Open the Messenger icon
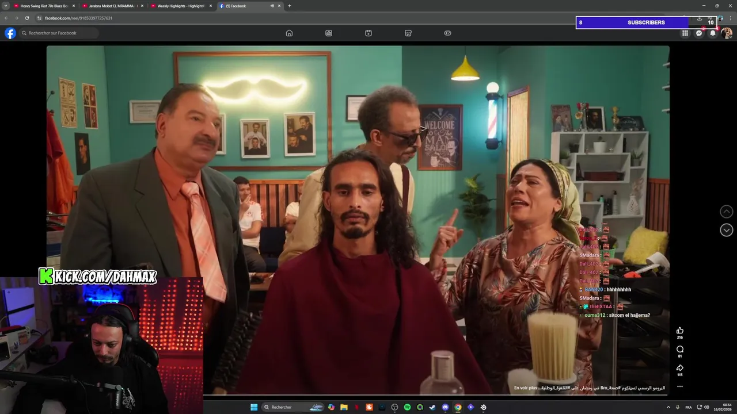The height and width of the screenshot is (414, 737). [x=699, y=33]
